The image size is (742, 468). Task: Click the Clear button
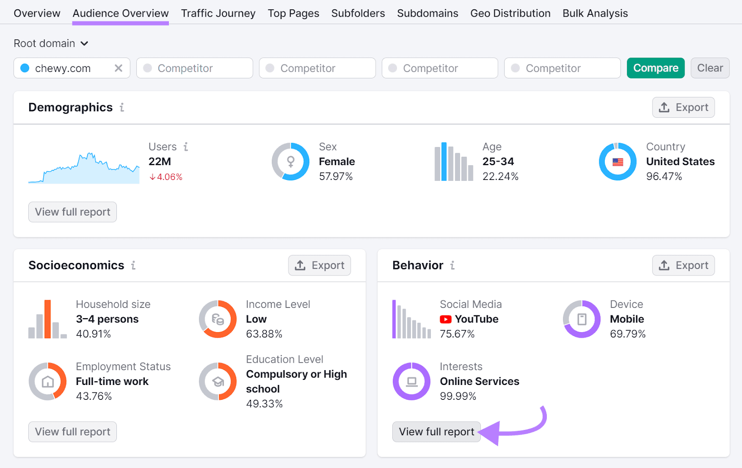(710, 68)
